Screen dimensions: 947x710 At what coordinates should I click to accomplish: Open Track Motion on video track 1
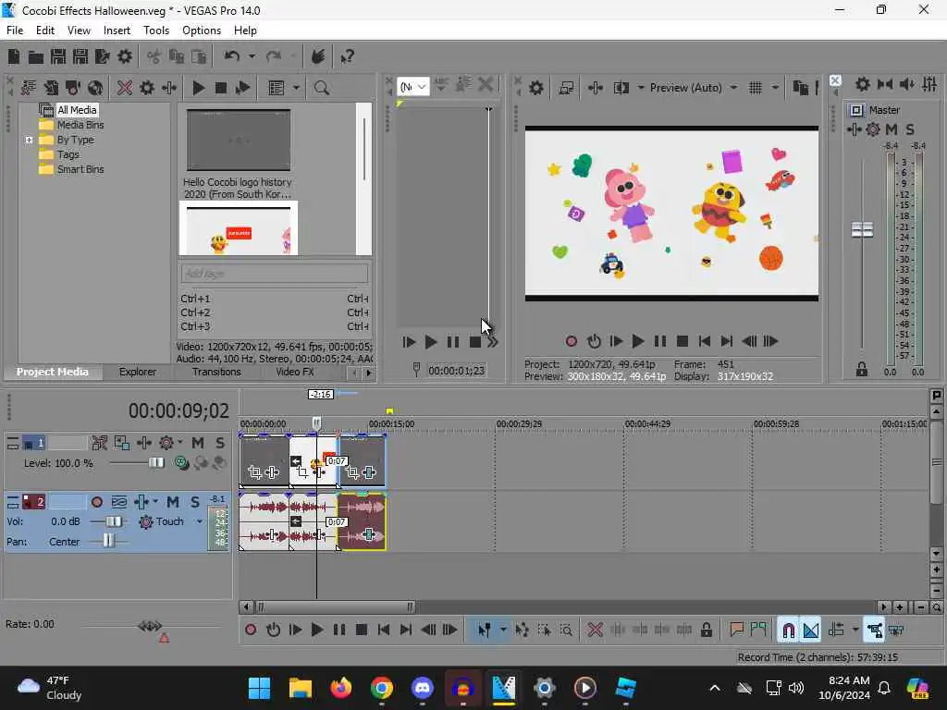(x=121, y=443)
